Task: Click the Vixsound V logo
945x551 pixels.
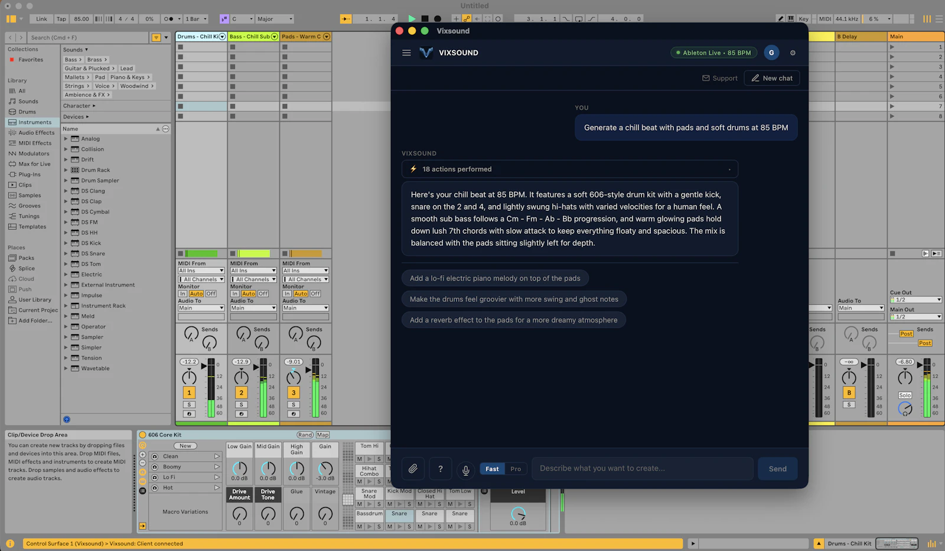Action: [x=426, y=53]
